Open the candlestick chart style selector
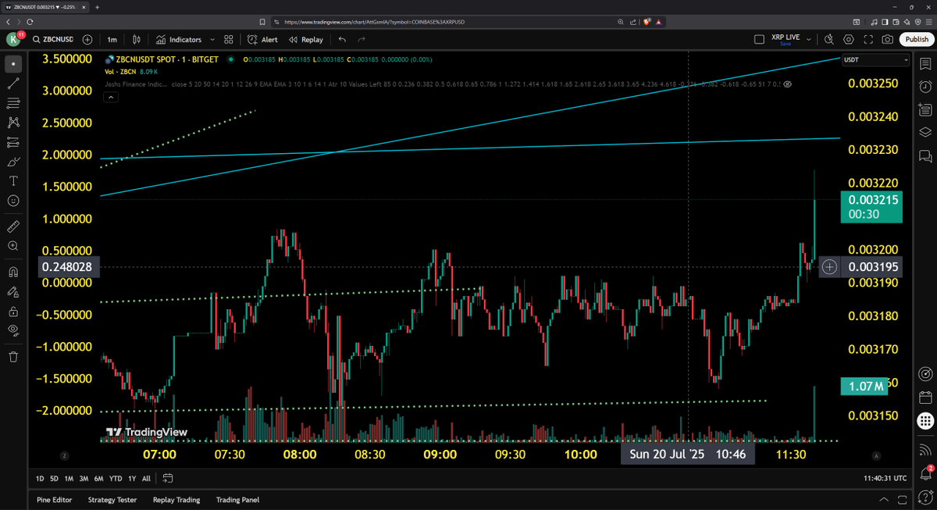The height and width of the screenshot is (510, 937). point(137,39)
